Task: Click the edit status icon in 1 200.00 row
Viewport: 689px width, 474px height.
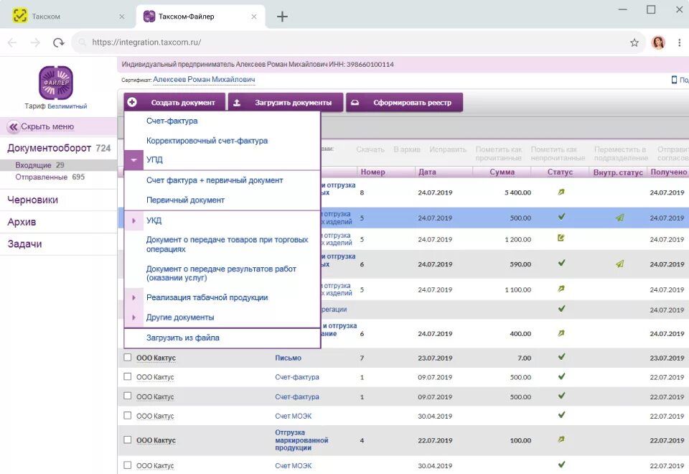Action: [x=561, y=238]
